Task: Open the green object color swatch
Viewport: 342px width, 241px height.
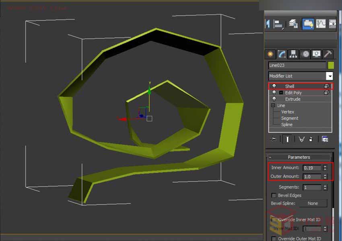Action: tap(331, 65)
